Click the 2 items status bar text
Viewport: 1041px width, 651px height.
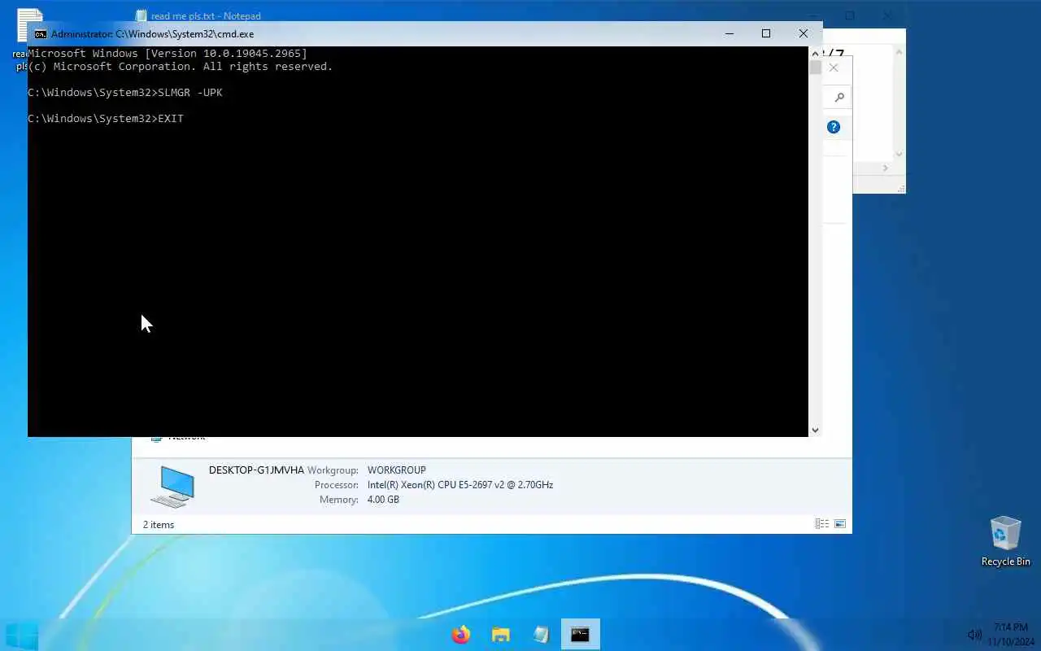click(159, 525)
